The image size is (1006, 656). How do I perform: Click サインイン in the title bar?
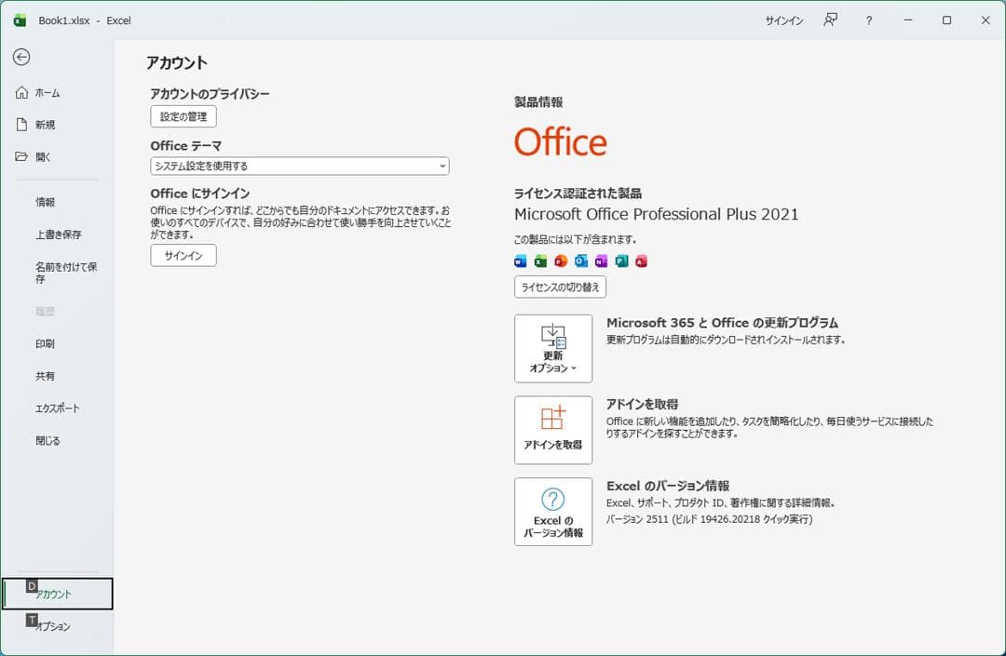[783, 20]
